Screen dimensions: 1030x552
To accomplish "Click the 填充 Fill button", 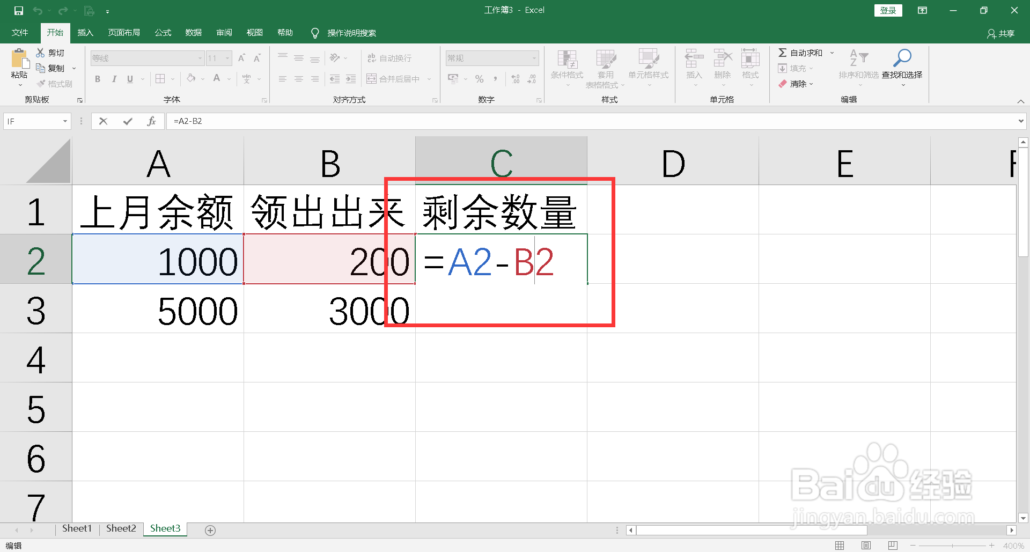I will tap(796, 68).
